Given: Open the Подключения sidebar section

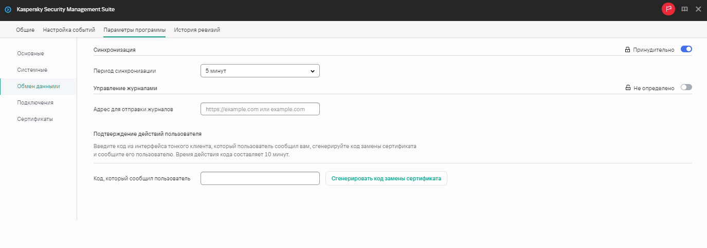Looking at the screenshot, I should (x=35, y=102).
